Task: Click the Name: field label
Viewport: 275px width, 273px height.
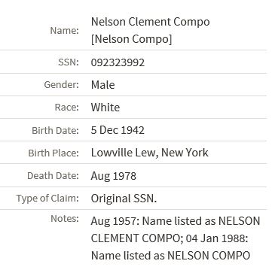Action: click(65, 31)
